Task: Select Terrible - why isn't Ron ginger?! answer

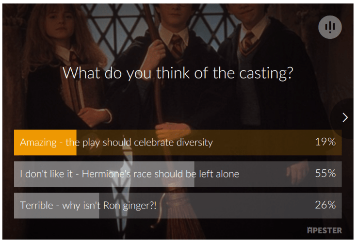Action: (88, 205)
